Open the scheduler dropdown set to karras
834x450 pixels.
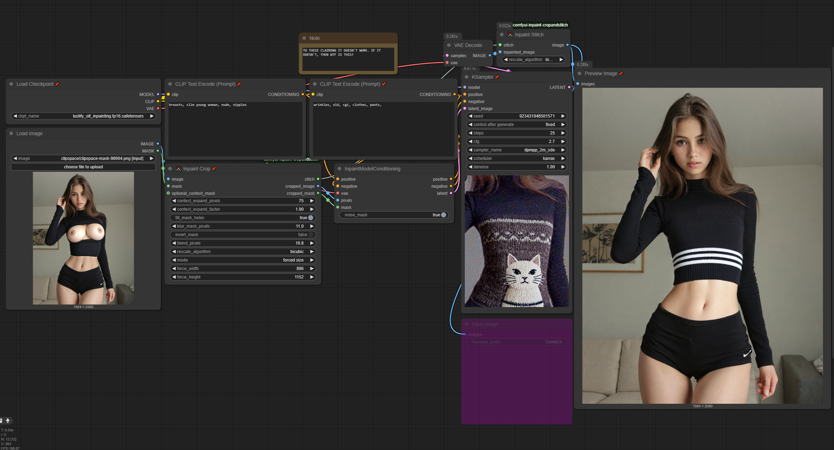516,158
